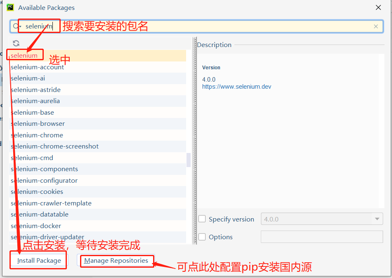The height and width of the screenshot is (278, 392).
Task: Click the Manage Repositories button
Action: tap(116, 261)
